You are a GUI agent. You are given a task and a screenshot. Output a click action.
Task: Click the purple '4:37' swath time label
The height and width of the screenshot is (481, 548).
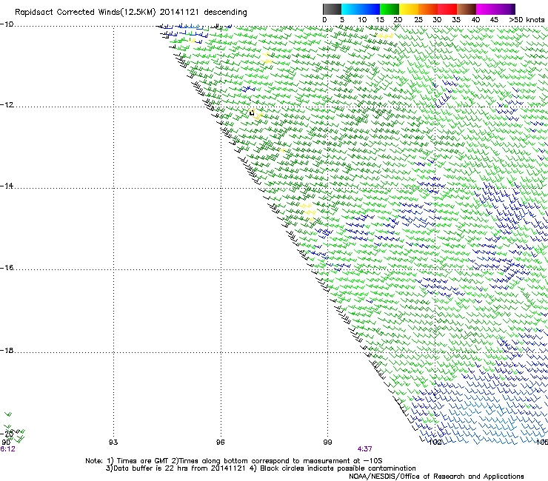tap(364, 449)
